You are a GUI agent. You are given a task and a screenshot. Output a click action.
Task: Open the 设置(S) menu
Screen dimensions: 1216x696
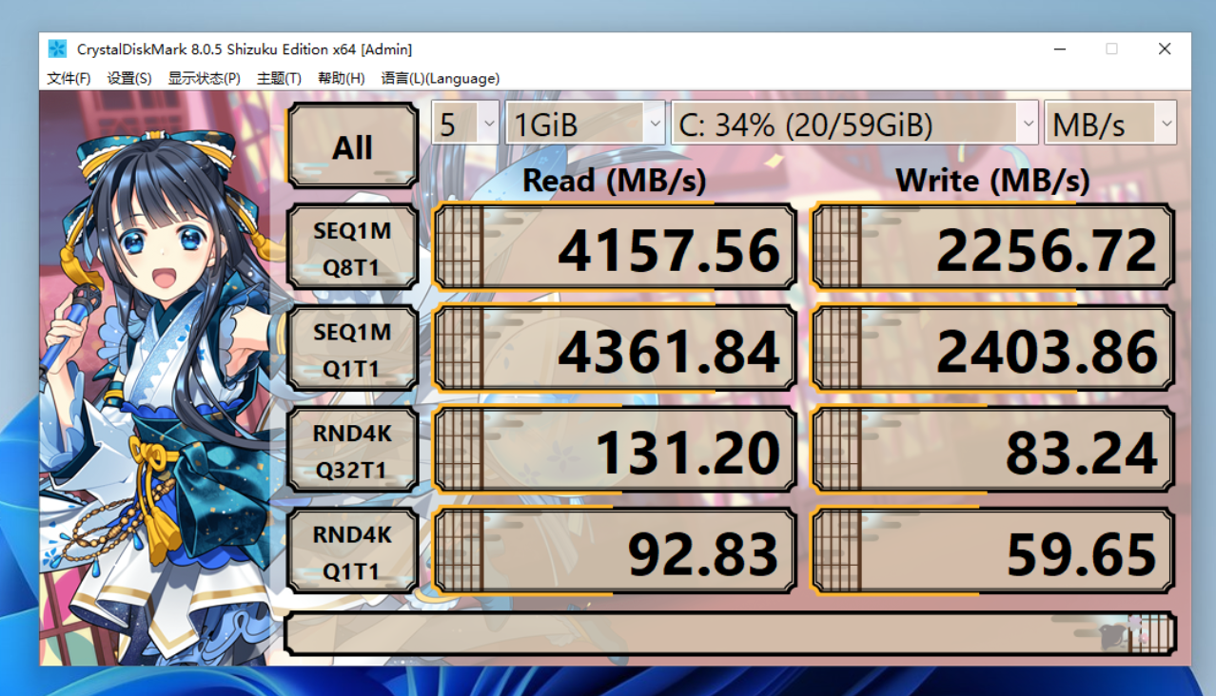click(x=129, y=78)
